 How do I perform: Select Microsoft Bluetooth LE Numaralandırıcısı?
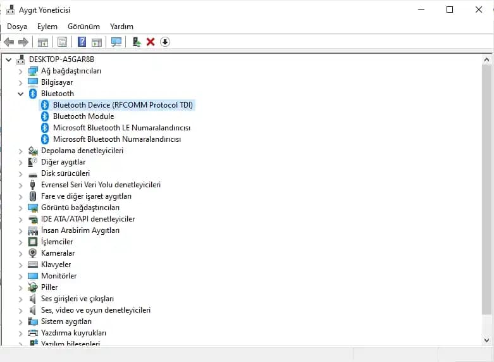pos(121,128)
